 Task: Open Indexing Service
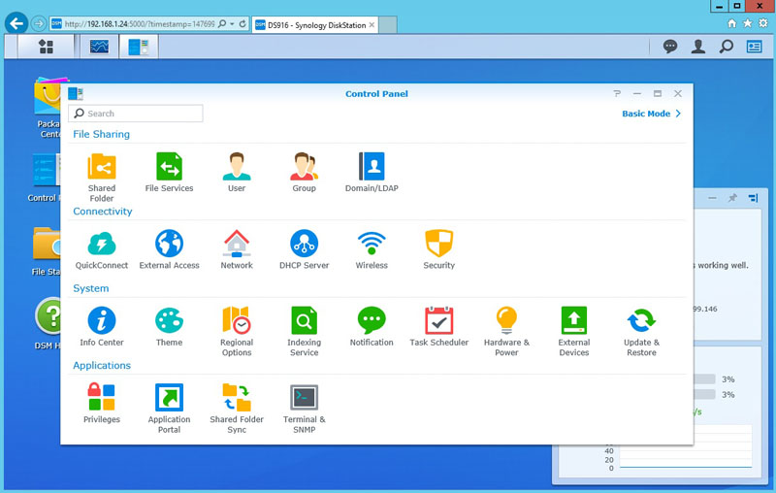(x=304, y=332)
